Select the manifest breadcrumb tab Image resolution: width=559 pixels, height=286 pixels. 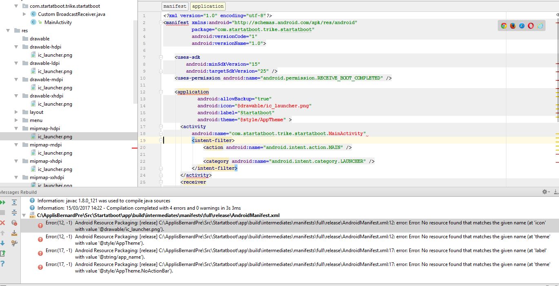click(x=175, y=6)
